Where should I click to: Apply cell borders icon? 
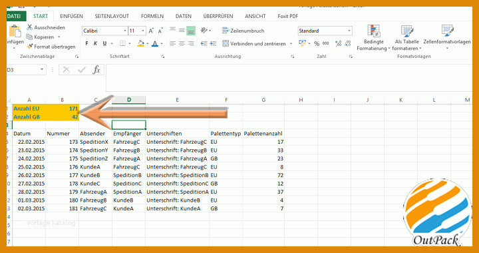[x=122, y=44]
